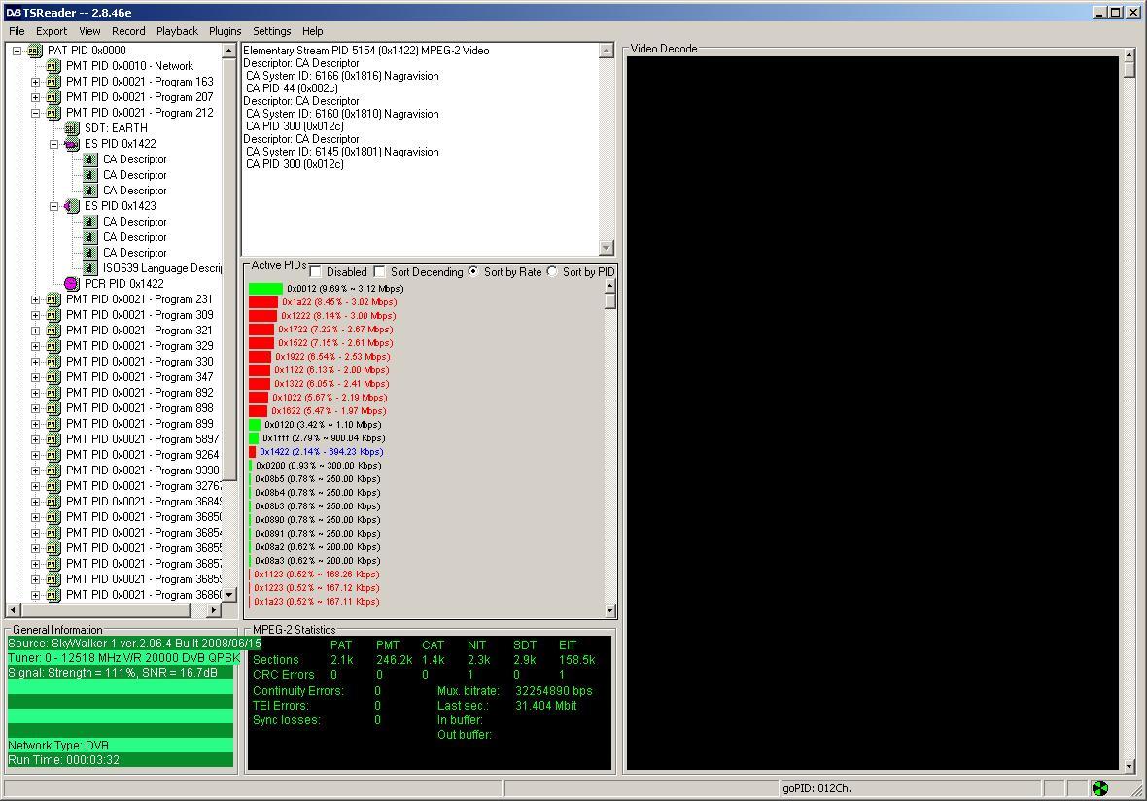Click the ES PID 0x1422 video stream icon

tap(71, 144)
